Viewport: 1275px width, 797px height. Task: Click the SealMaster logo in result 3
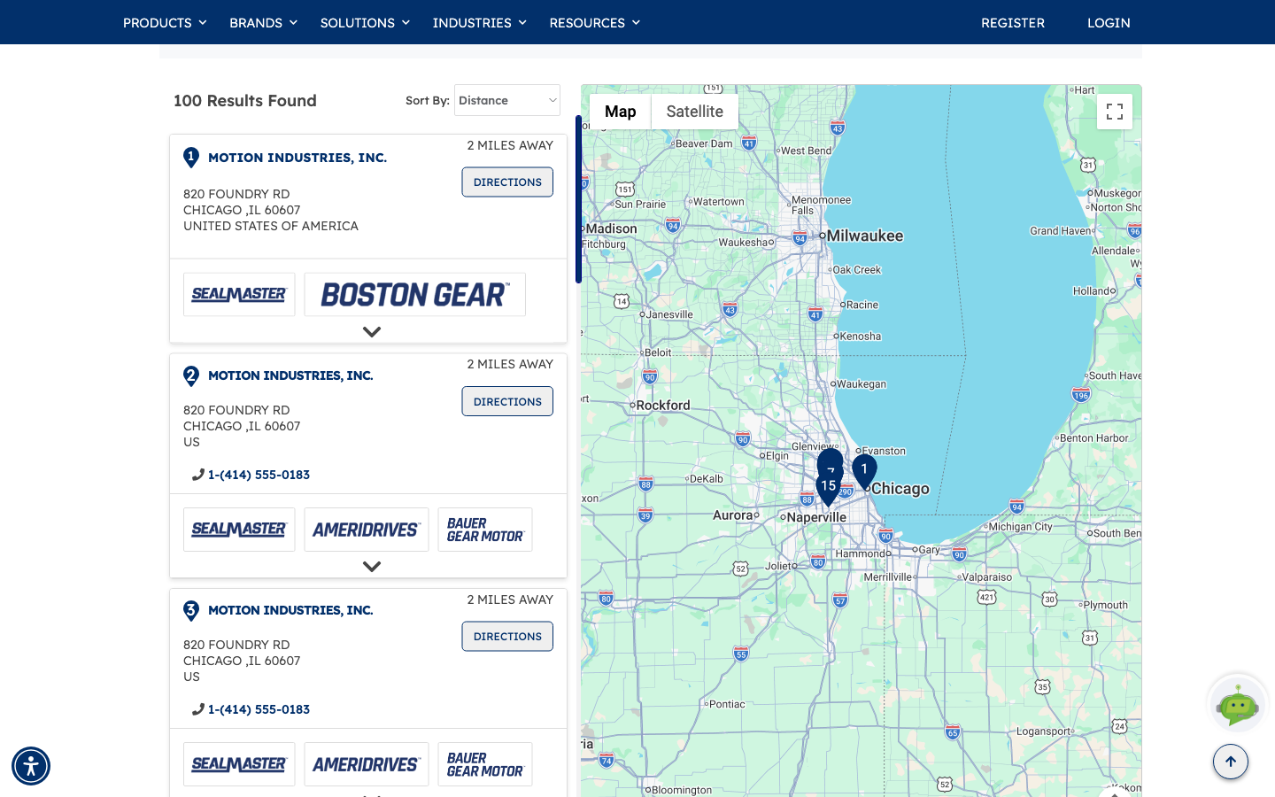pyautogui.click(x=239, y=764)
